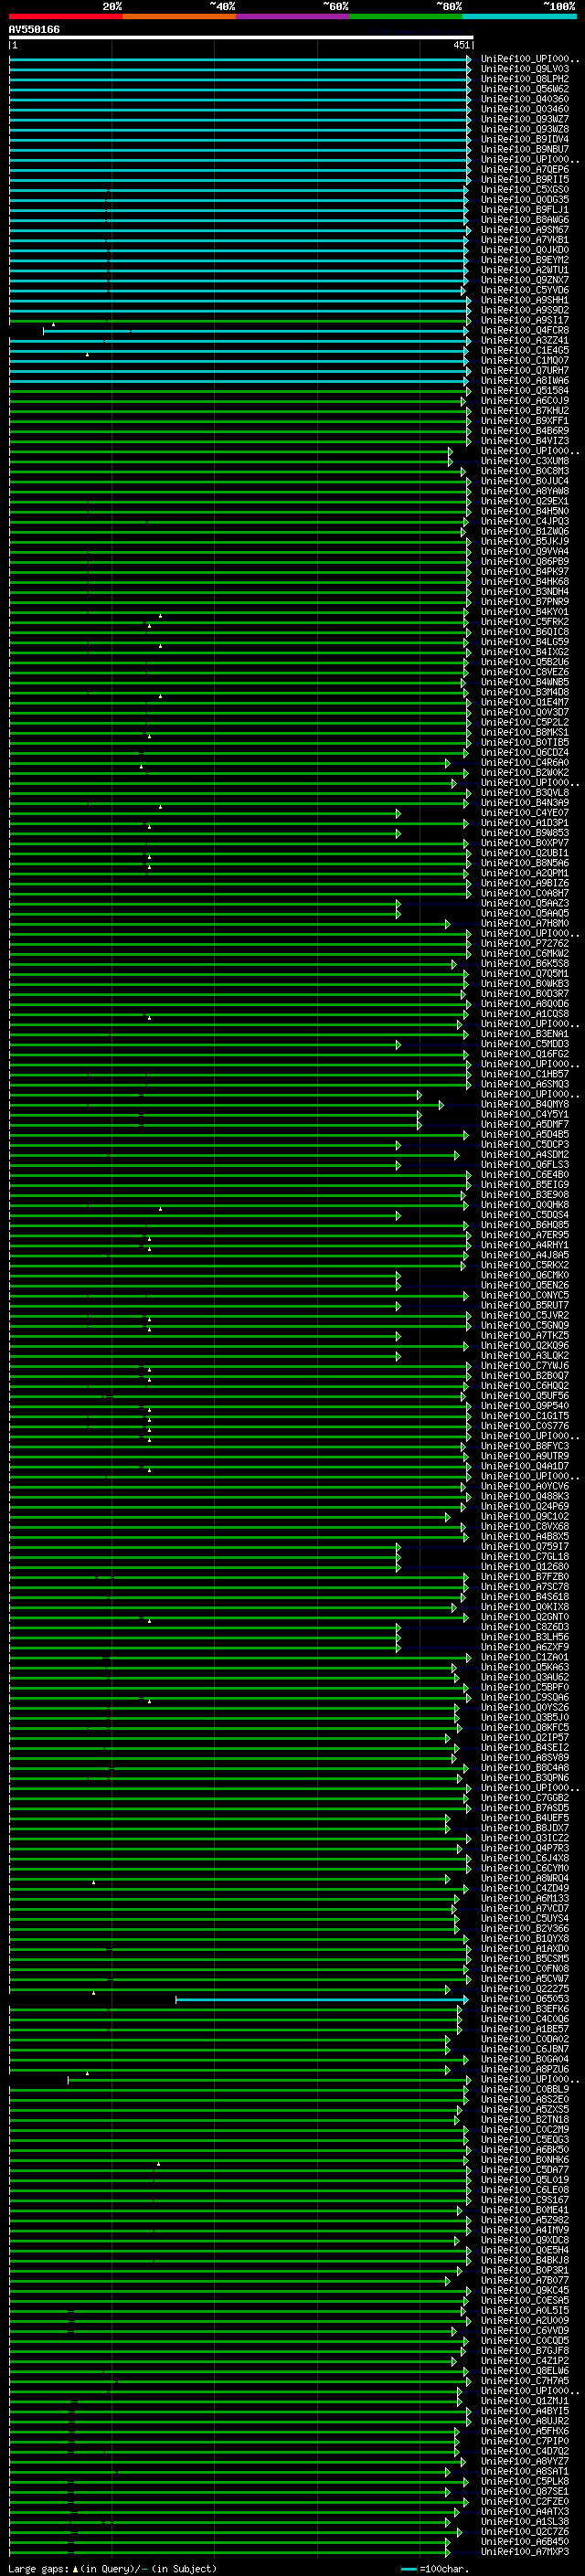Click the query end position 451
The height and width of the screenshot is (2576, 585).
[461, 45]
